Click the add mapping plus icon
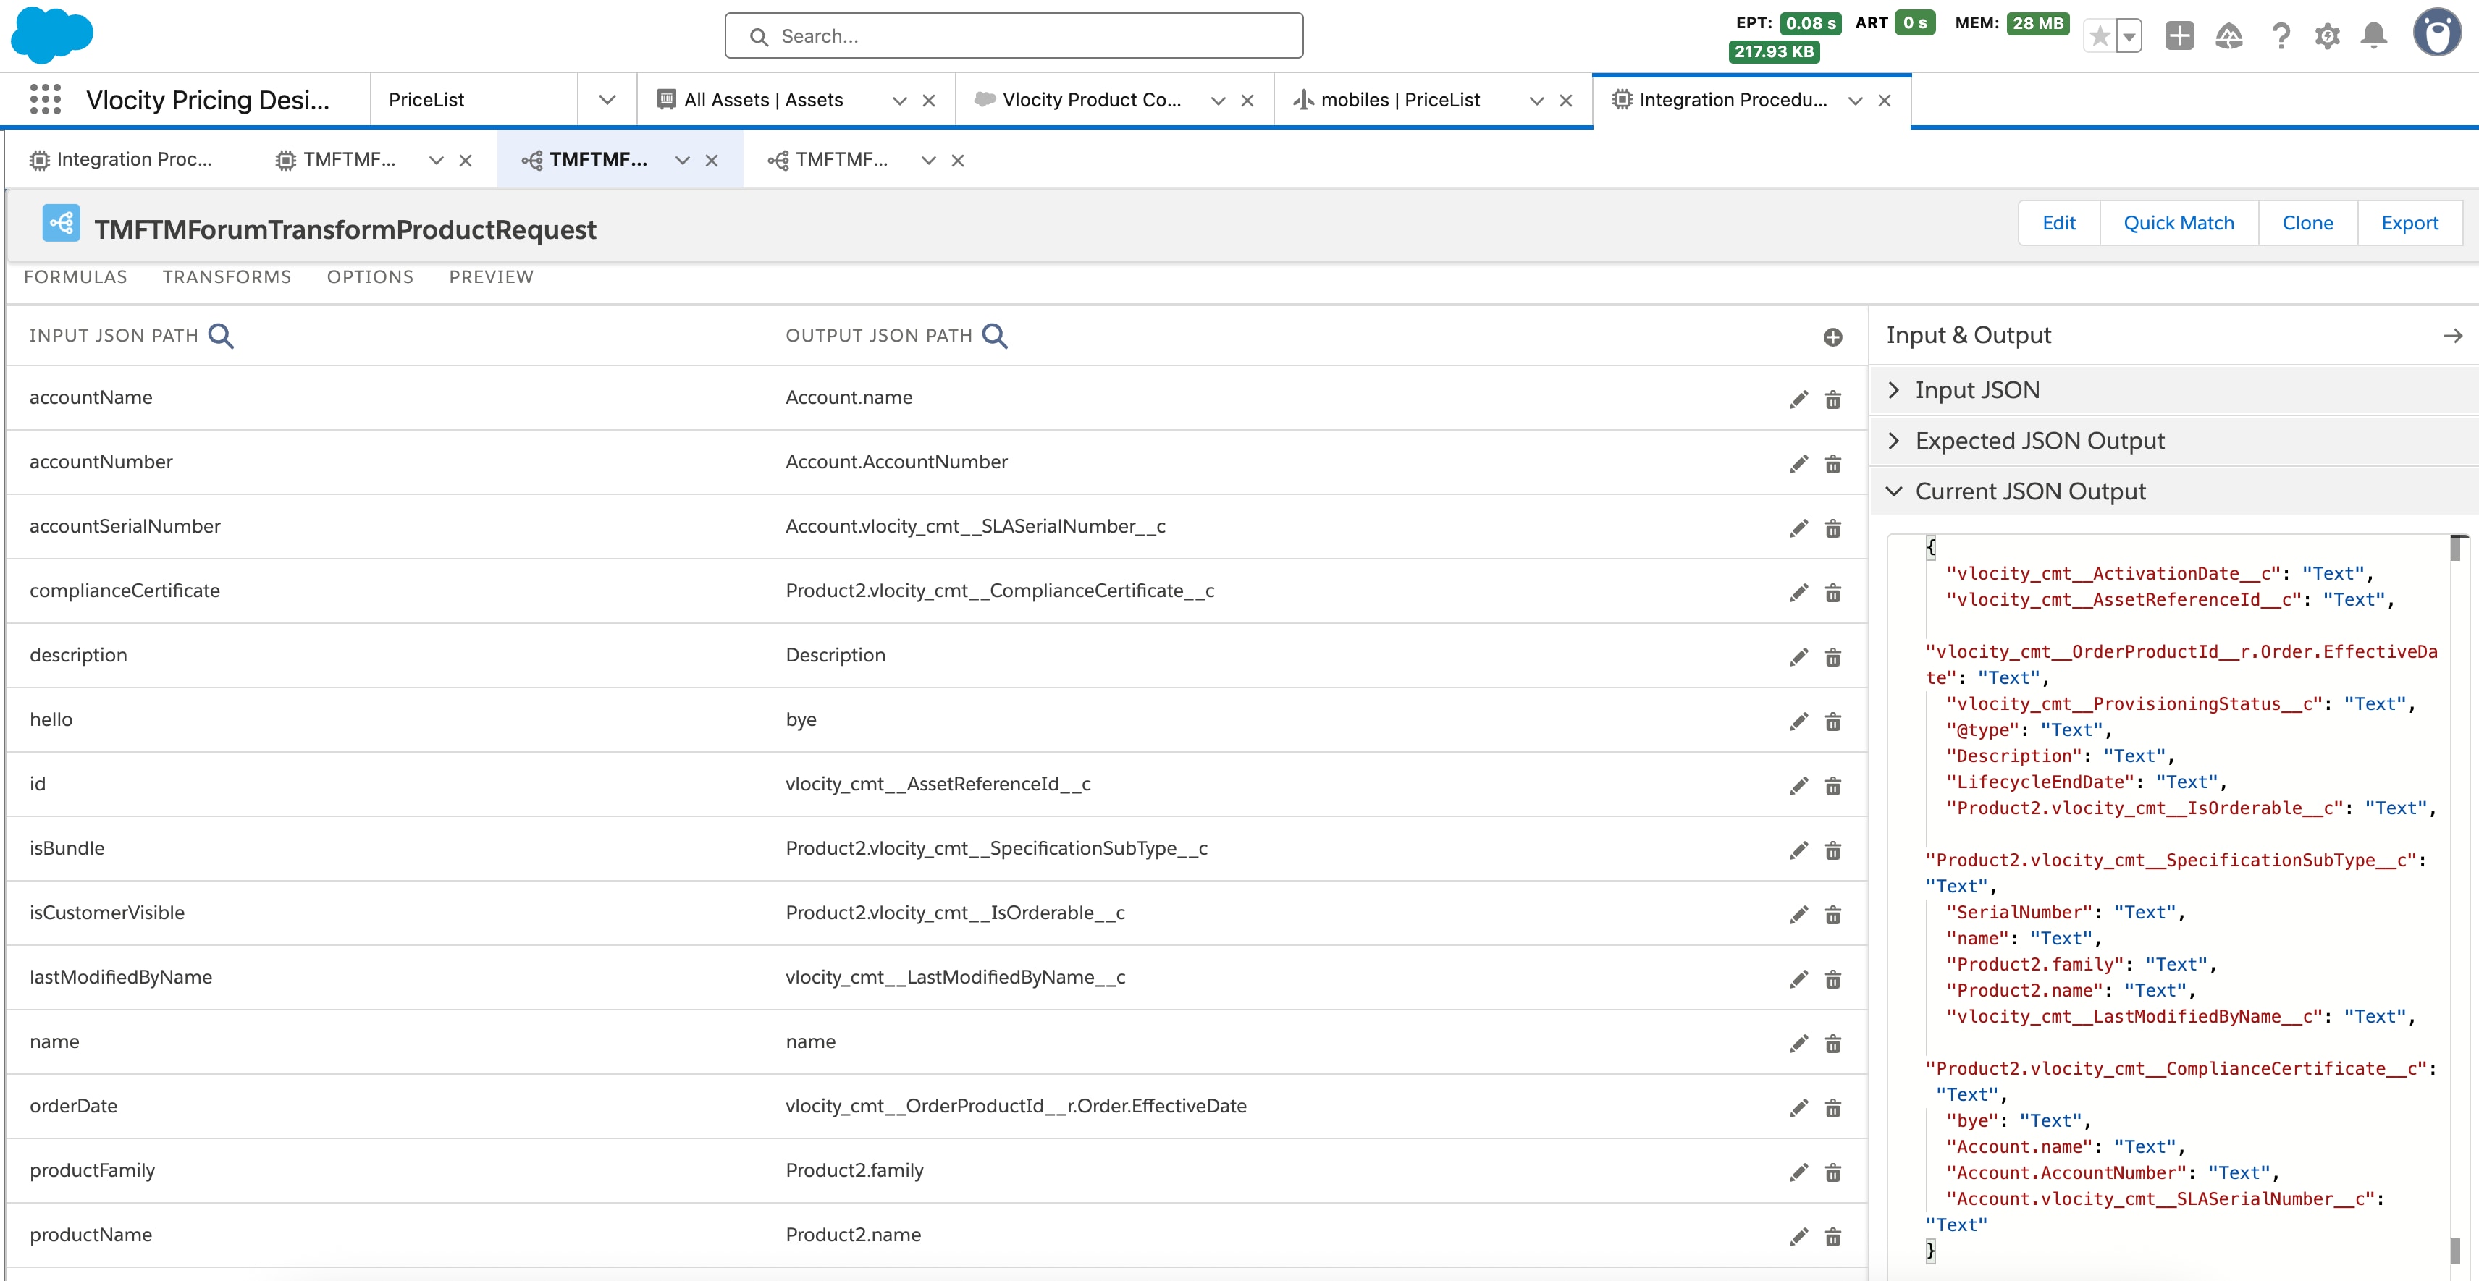This screenshot has height=1281, width=2479. (x=1832, y=337)
